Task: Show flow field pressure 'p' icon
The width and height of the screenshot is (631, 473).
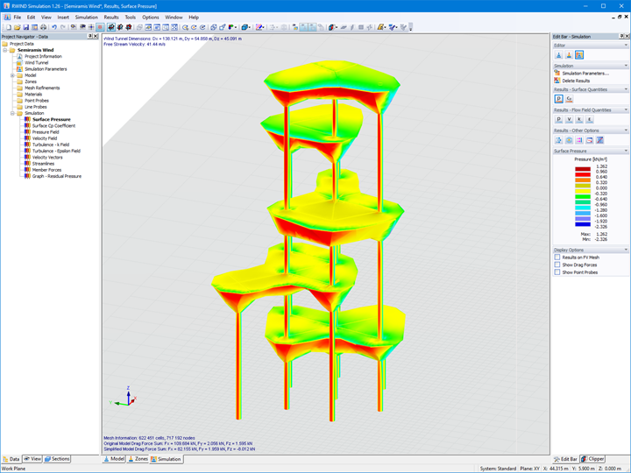Action: 558,119
